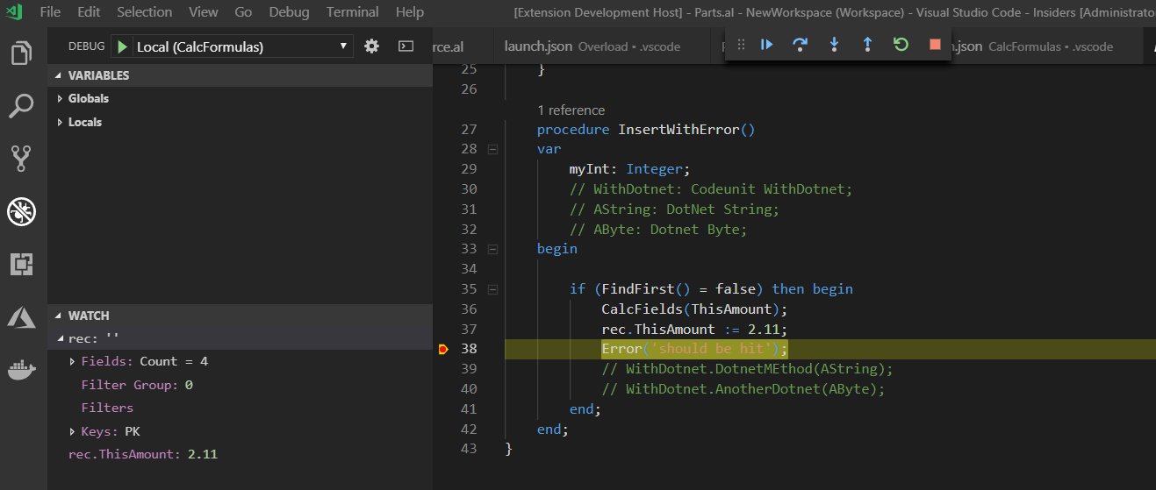Image resolution: width=1156 pixels, height=490 pixels.
Task: Collapse the VARIABLES section
Action: (240, 75)
